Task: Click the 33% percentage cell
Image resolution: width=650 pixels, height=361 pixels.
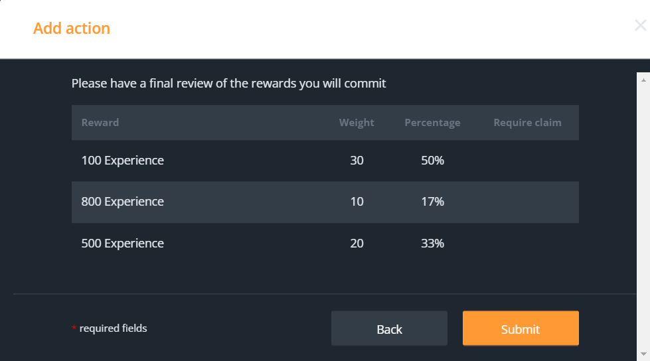Action: [432, 244]
